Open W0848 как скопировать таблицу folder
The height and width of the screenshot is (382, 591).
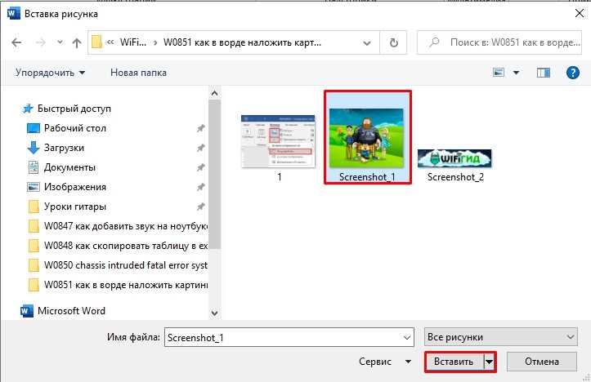(118, 246)
